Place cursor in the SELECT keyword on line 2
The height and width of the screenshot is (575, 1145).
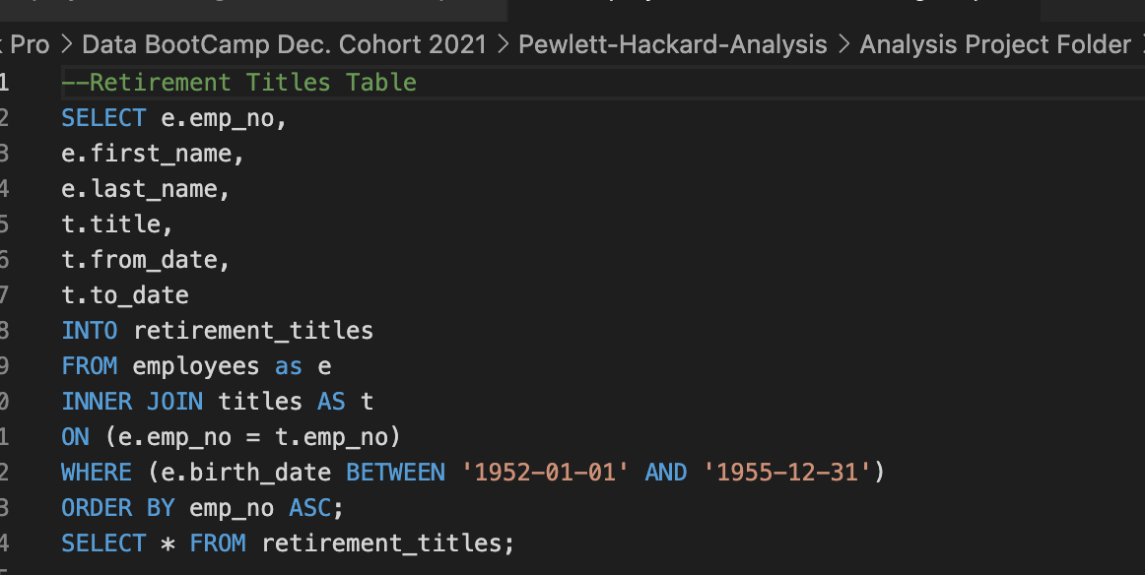[x=103, y=117]
